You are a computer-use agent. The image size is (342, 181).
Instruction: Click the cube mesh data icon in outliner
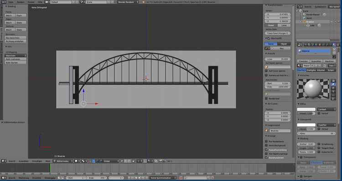click(308, 25)
